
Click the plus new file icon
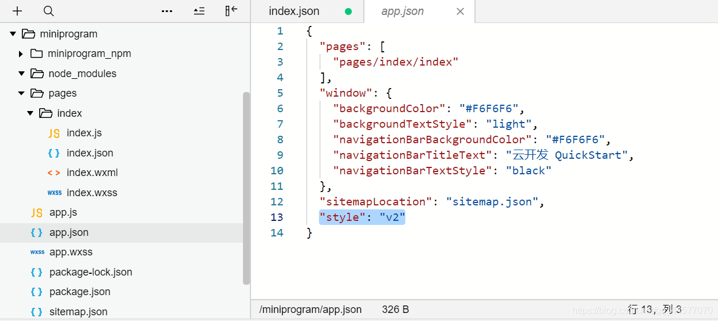click(x=17, y=11)
